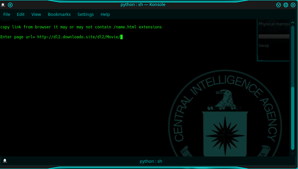
Task: Click the green terminal cursor block
Action: click(x=121, y=37)
